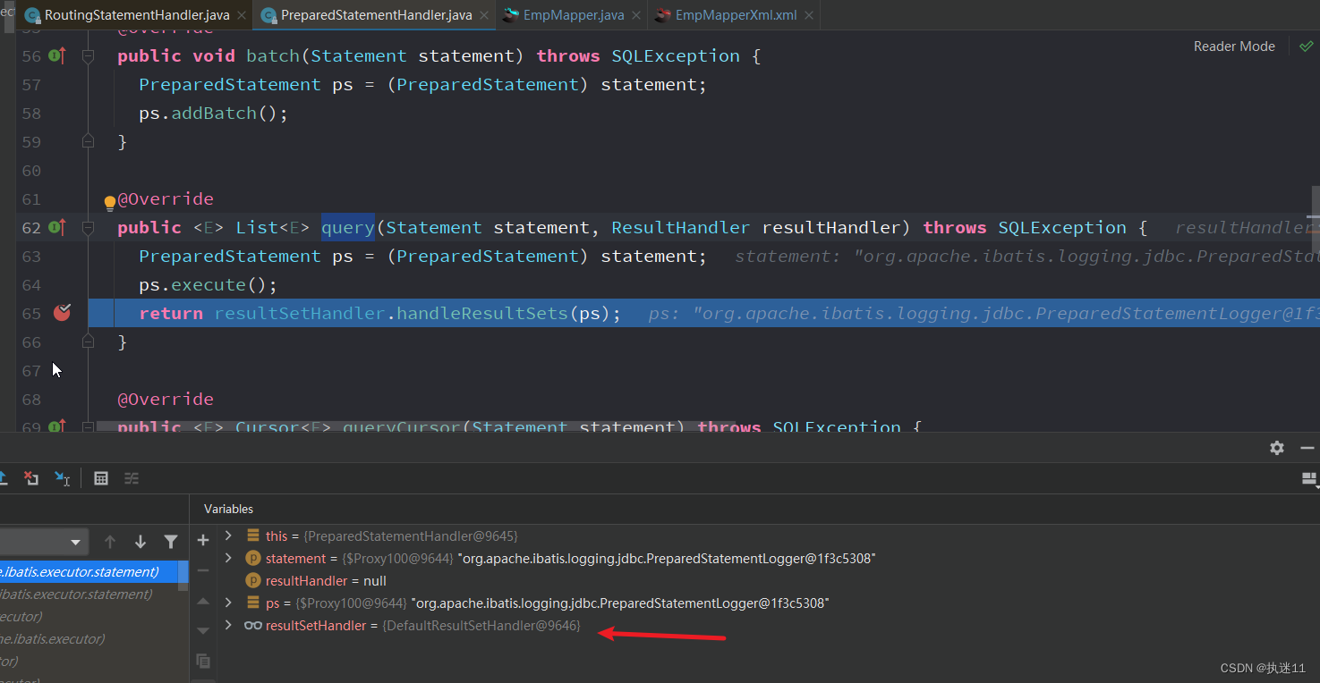Click the move watch up triangle icon
The width and height of the screenshot is (1320, 683).
point(203,601)
